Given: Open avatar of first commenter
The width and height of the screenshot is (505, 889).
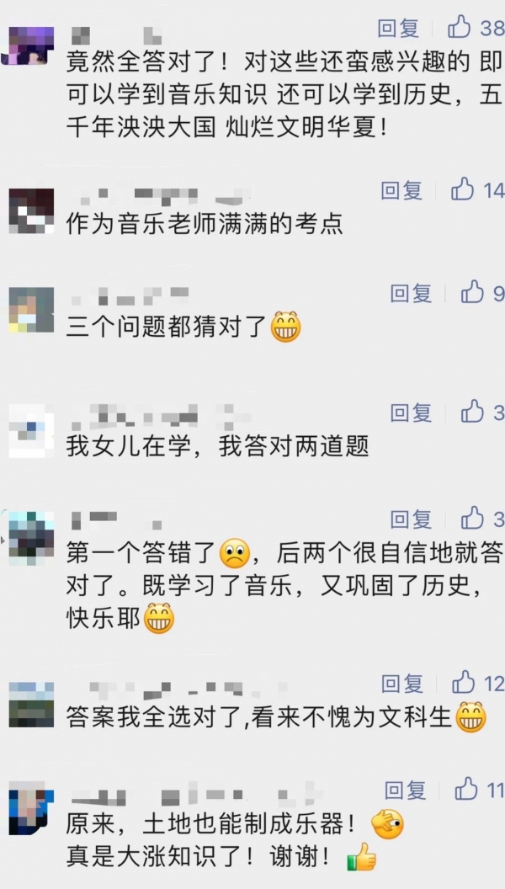Looking at the screenshot, I should [29, 45].
